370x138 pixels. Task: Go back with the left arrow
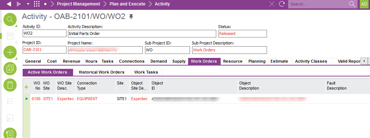click(9, 4)
